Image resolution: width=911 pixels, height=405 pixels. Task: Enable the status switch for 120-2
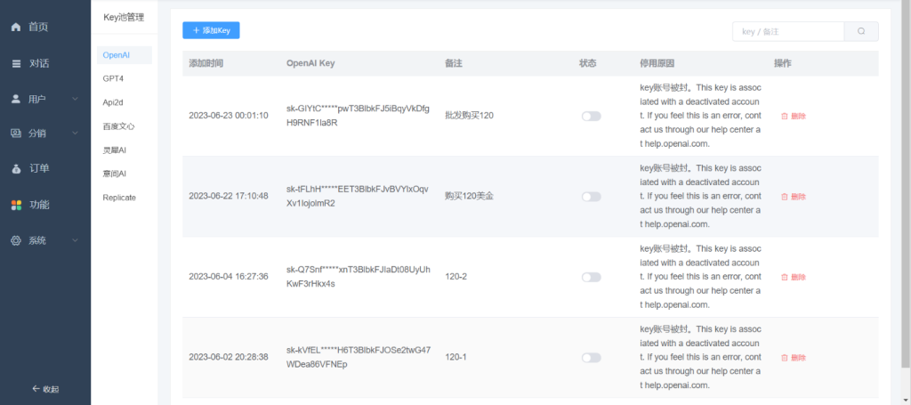(591, 277)
